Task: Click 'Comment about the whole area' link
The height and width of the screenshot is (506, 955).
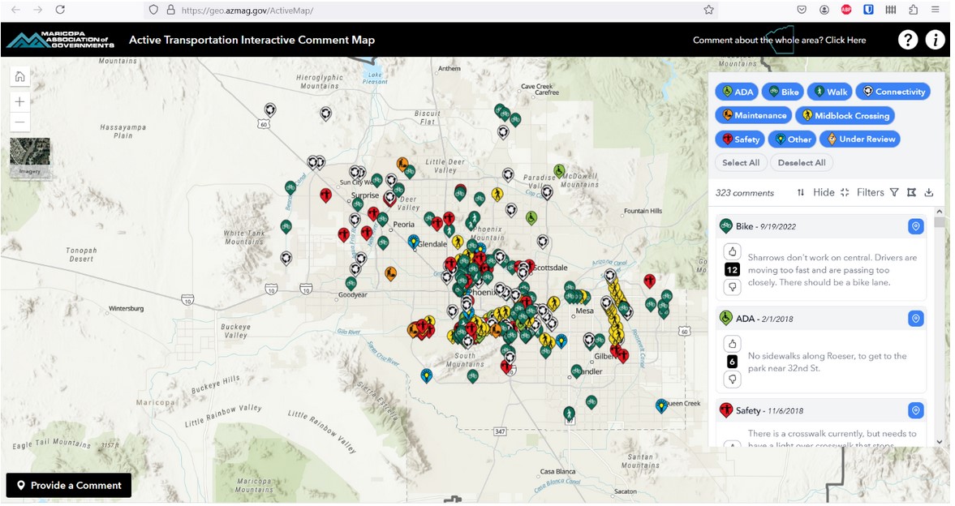Action: pos(779,41)
